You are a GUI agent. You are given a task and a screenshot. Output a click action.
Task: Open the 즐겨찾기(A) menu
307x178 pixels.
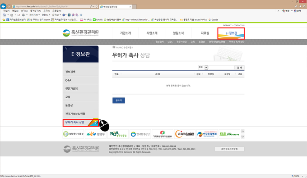35,11
